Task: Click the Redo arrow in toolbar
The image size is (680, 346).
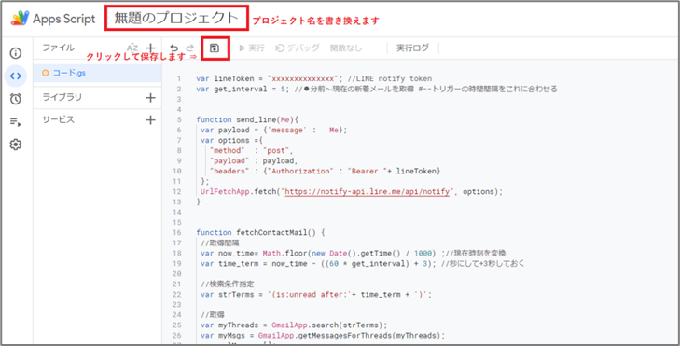Action: coord(189,48)
